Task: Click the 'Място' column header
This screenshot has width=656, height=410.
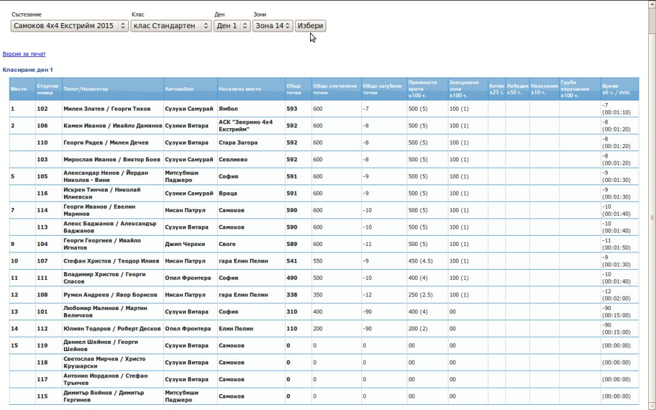Action: [19, 89]
